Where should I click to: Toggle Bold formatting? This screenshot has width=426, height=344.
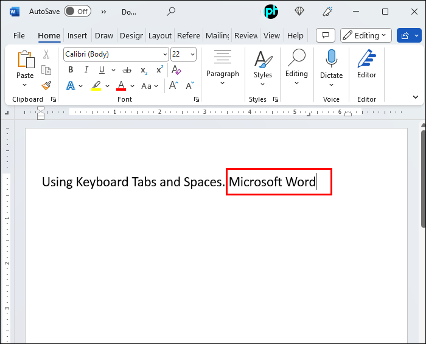click(71, 70)
